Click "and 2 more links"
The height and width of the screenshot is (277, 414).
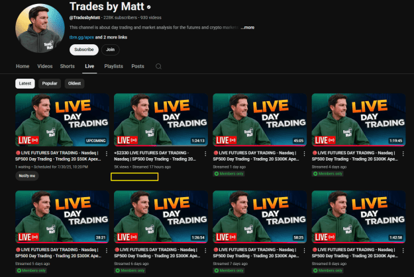click(111, 38)
